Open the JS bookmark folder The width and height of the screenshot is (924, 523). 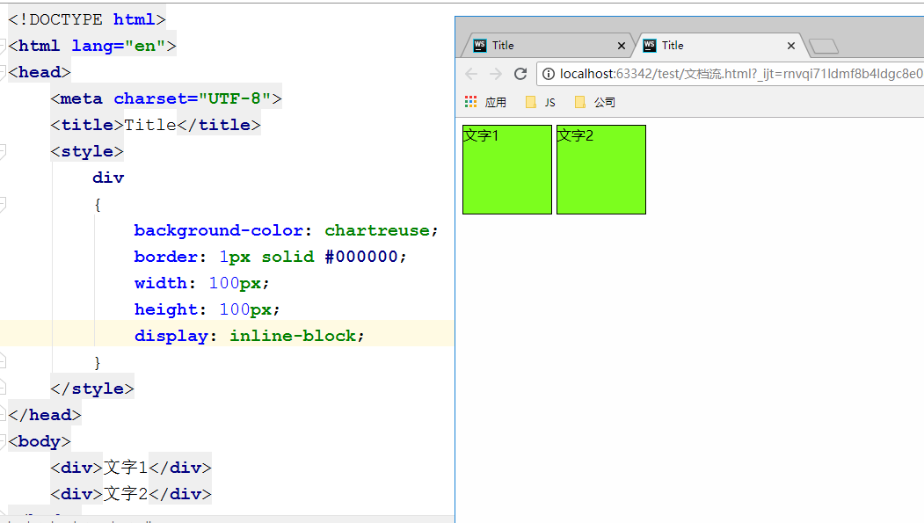(x=541, y=103)
